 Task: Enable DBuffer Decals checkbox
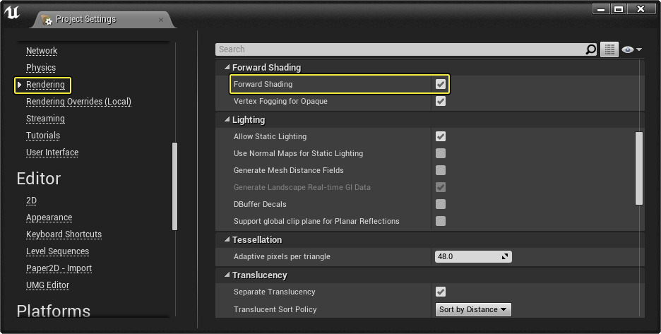[441, 204]
